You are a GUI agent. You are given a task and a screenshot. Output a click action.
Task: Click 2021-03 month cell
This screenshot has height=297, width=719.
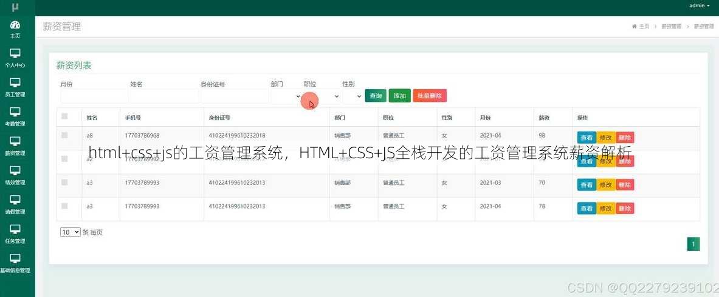490,182
